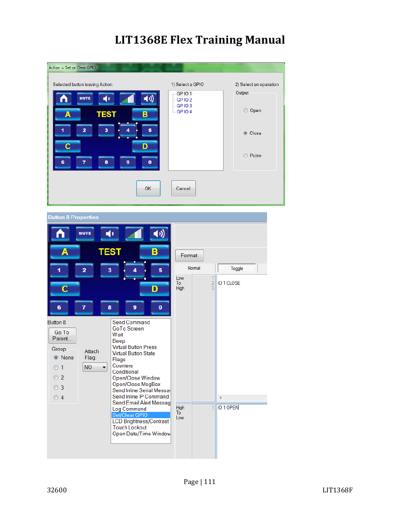Select GP IO 3 in the GPIO tree
Image resolution: width=400 pixels, height=518 pixels.
point(184,106)
